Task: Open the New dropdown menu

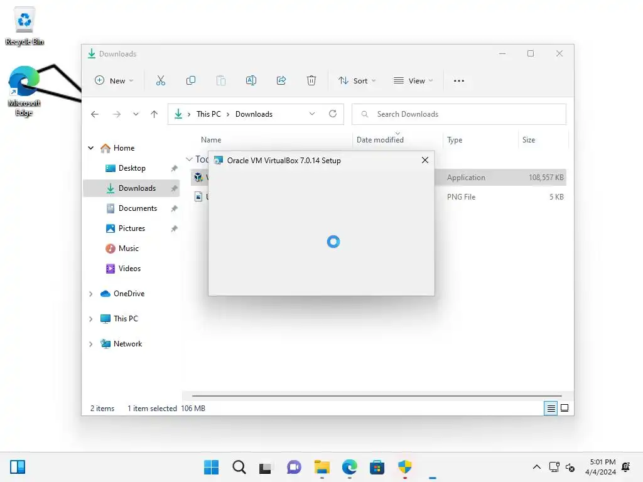Action: (114, 81)
